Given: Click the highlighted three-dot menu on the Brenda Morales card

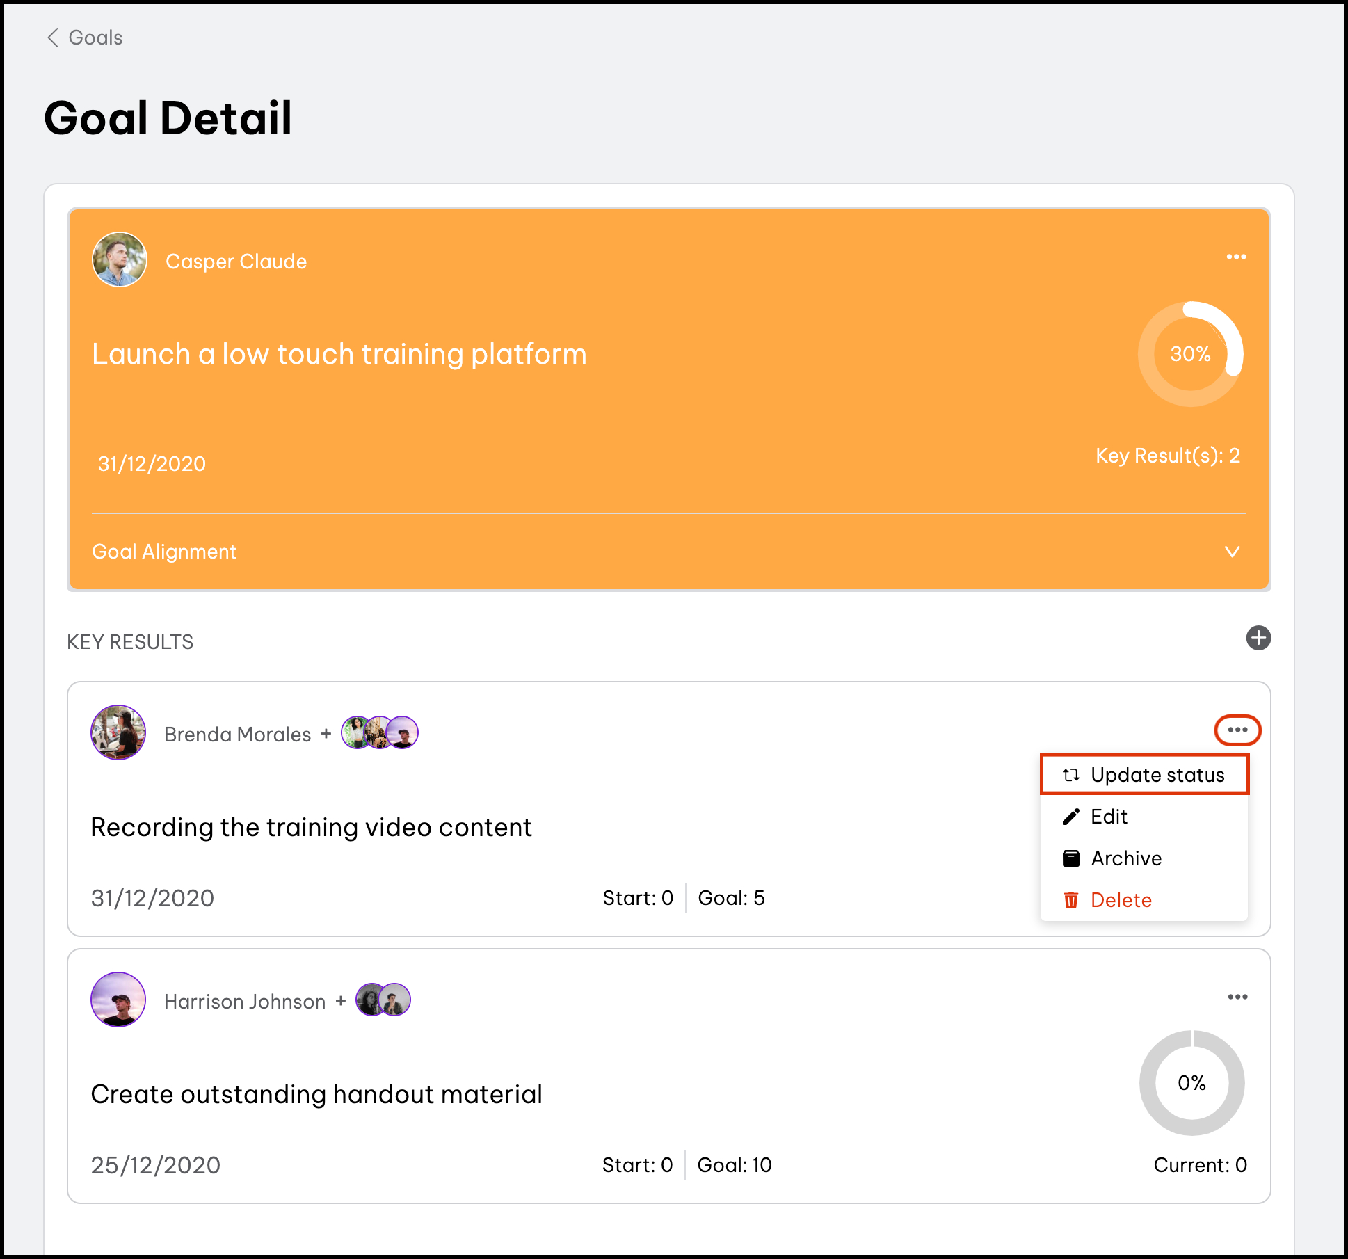Looking at the screenshot, I should 1237,730.
